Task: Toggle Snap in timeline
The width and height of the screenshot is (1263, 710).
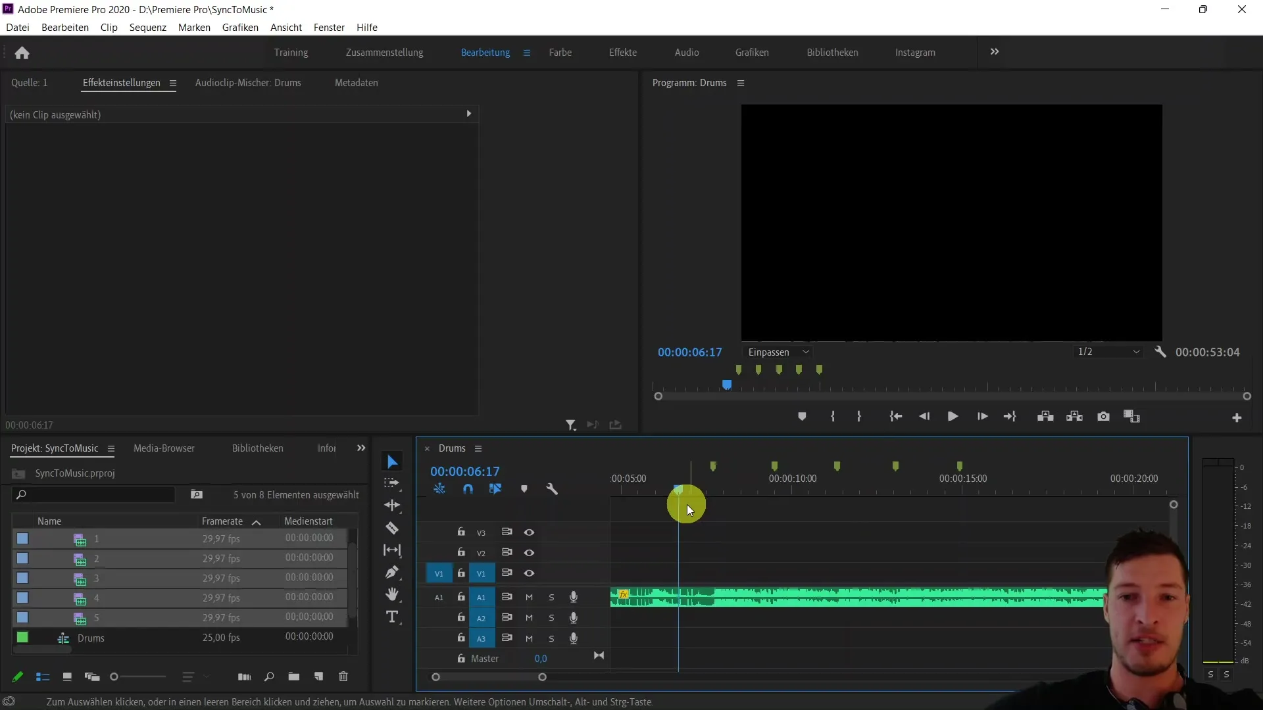Action: 468,489
